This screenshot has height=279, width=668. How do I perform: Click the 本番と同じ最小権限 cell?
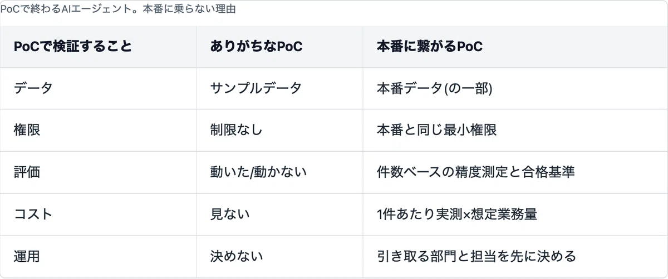pos(437,130)
